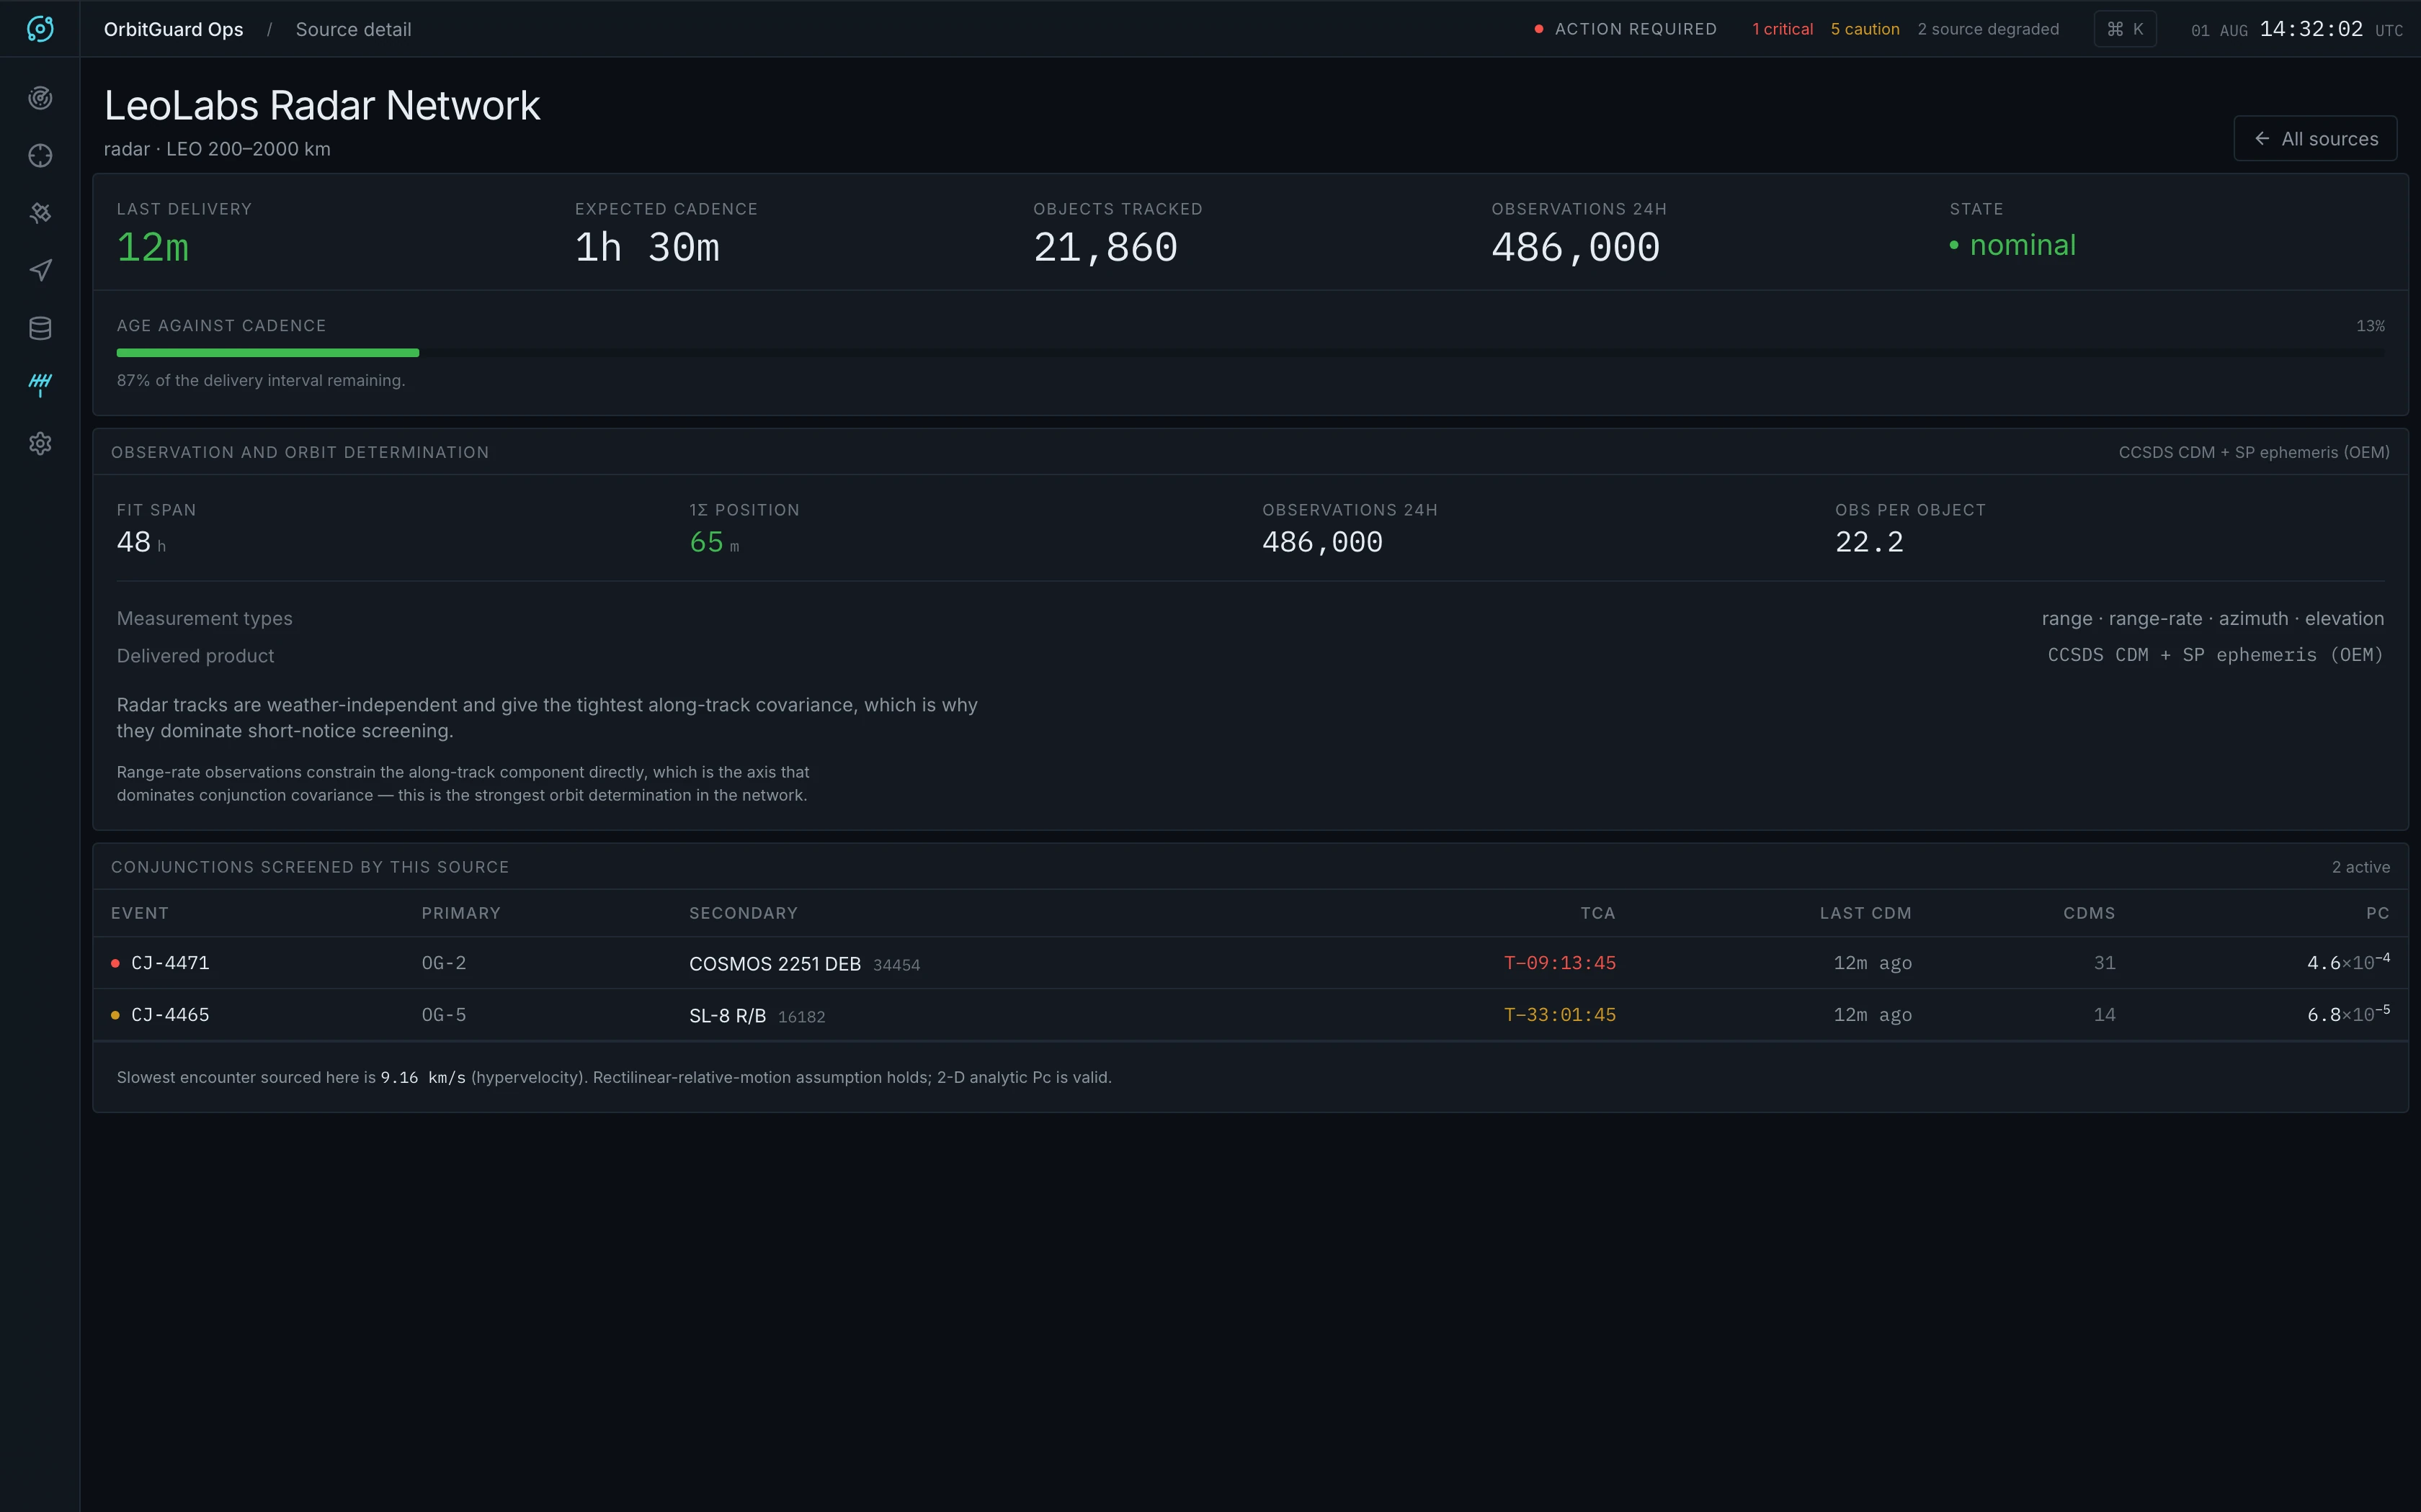The image size is (2421, 1512).
Task: Click the 1Σ Position value 65 m
Action: (x=714, y=542)
